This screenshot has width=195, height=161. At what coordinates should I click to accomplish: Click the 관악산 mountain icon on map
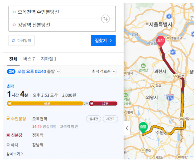pos(143,66)
